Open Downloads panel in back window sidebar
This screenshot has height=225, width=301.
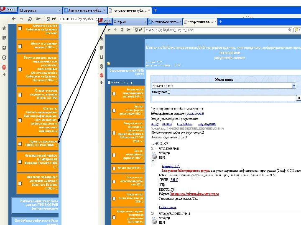click(4, 47)
